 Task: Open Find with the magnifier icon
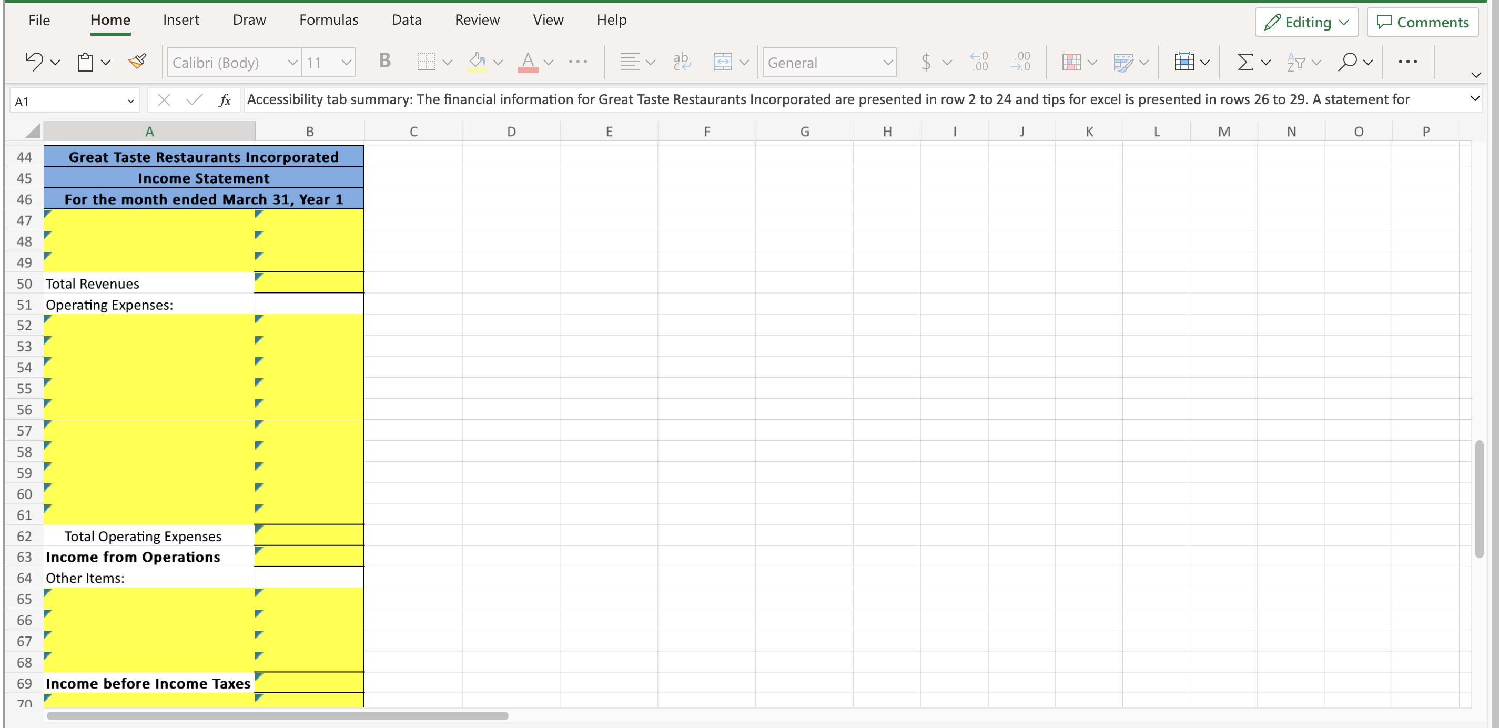1348,62
